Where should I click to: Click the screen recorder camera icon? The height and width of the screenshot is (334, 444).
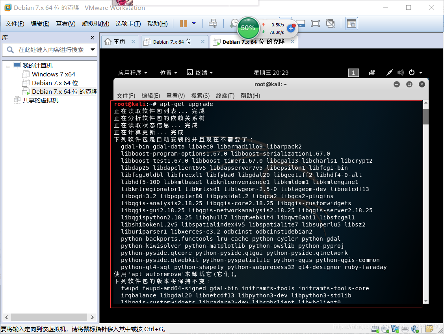tap(372, 73)
